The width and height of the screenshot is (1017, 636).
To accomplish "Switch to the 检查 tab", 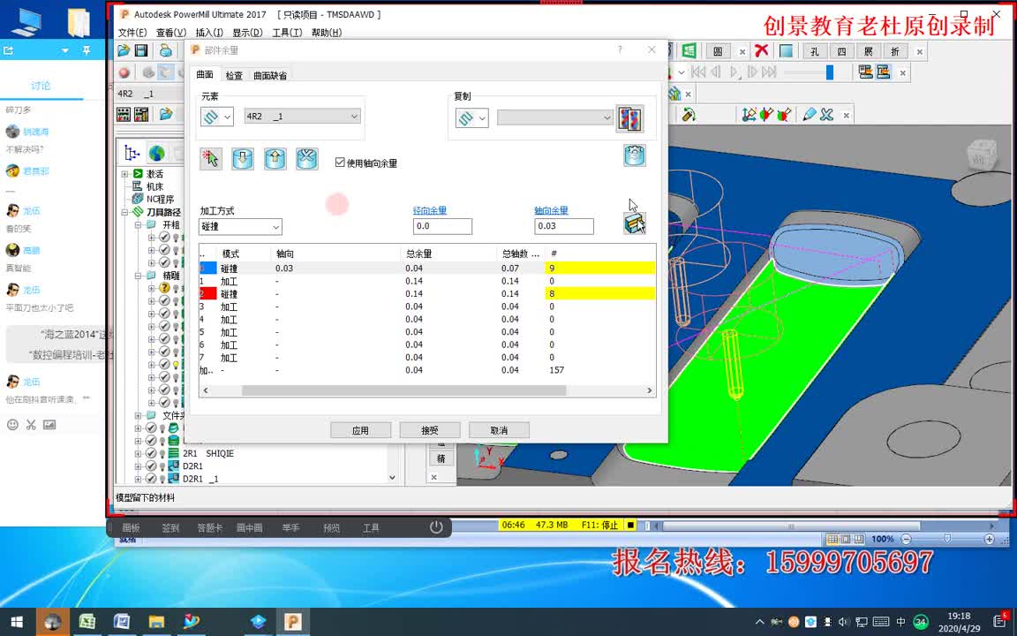I will click(234, 75).
